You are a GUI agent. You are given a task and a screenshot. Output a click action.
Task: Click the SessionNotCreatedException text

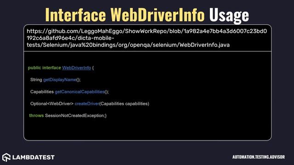(x=74, y=115)
